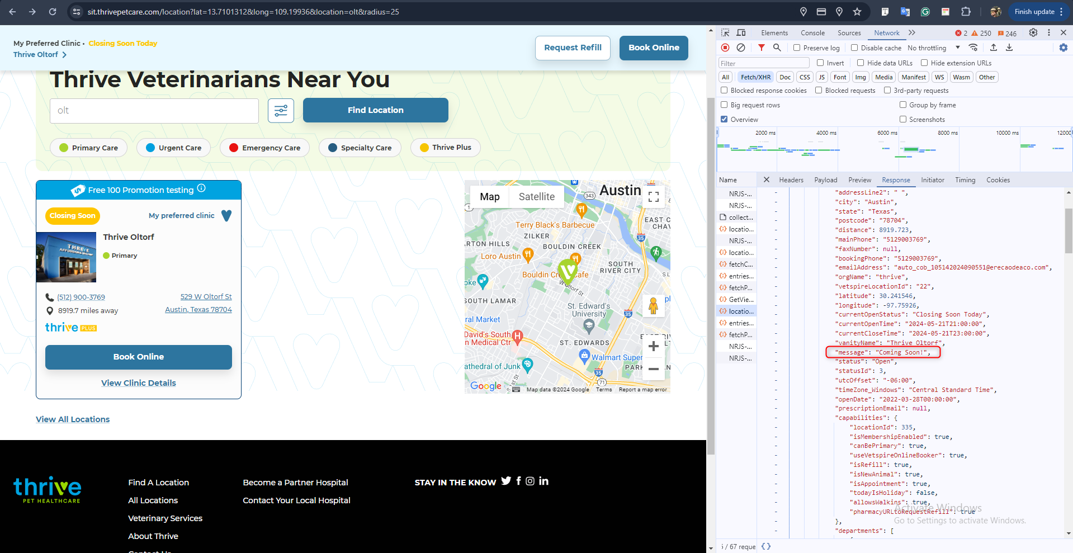Enable Disable cache checkbox
Viewport: 1073px width, 553px height.
point(854,48)
